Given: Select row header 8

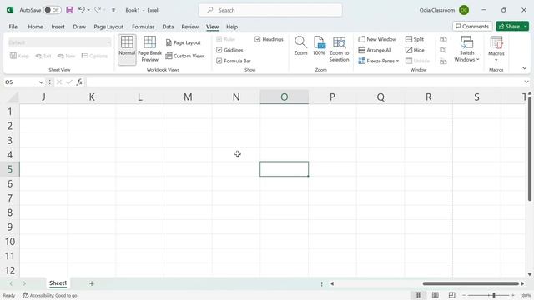Looking at the screenshot, I should [10, 212].
